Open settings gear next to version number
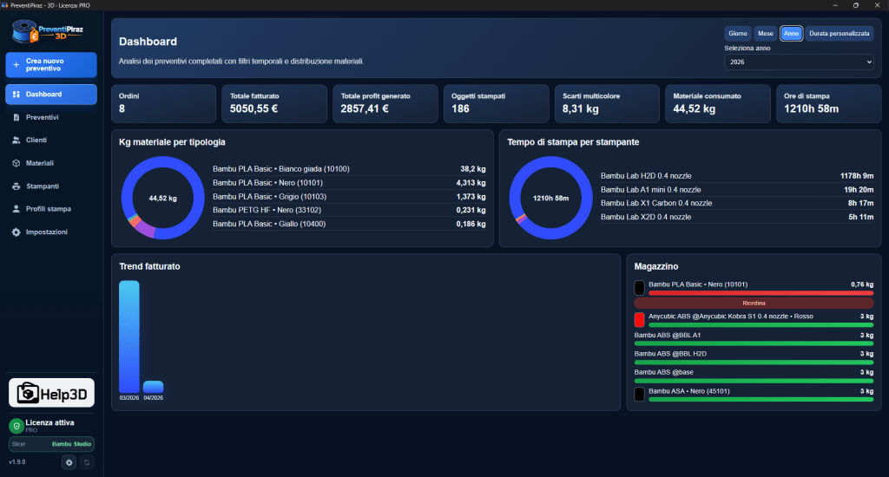The height and width of the screenshot is (477, 889). coord(69,462)
